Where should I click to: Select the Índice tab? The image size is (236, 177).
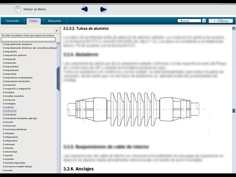(33, 21)
